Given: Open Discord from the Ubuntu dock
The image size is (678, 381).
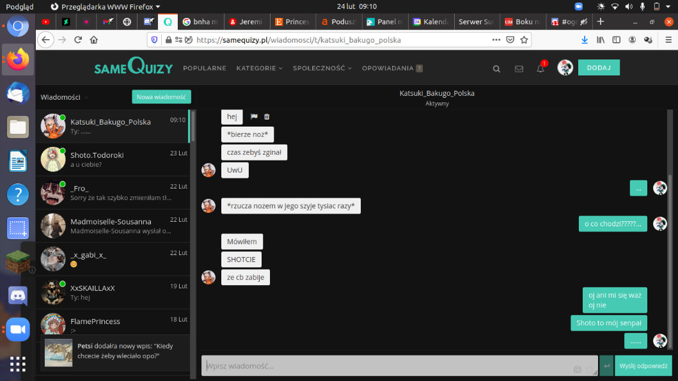Looking at the screenshot, I should pyautogui.click(x=18, y=295).
